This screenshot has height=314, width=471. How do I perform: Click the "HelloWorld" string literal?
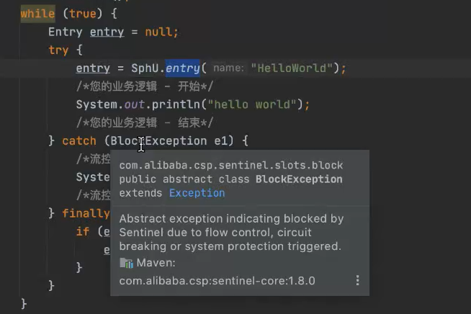[x=292, y=68]
